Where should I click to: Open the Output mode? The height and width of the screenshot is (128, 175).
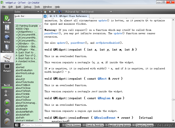(x=7, y=67)
